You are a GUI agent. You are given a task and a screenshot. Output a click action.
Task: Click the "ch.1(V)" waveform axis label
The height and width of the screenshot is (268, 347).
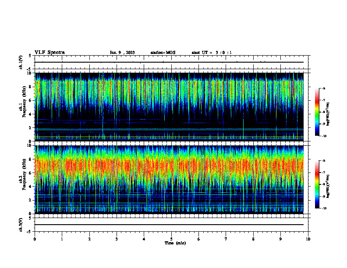point(21,62)
